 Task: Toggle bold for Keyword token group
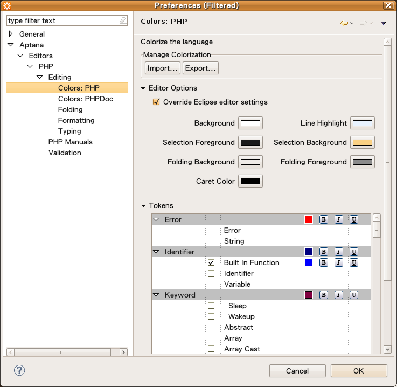coord(324,295)
